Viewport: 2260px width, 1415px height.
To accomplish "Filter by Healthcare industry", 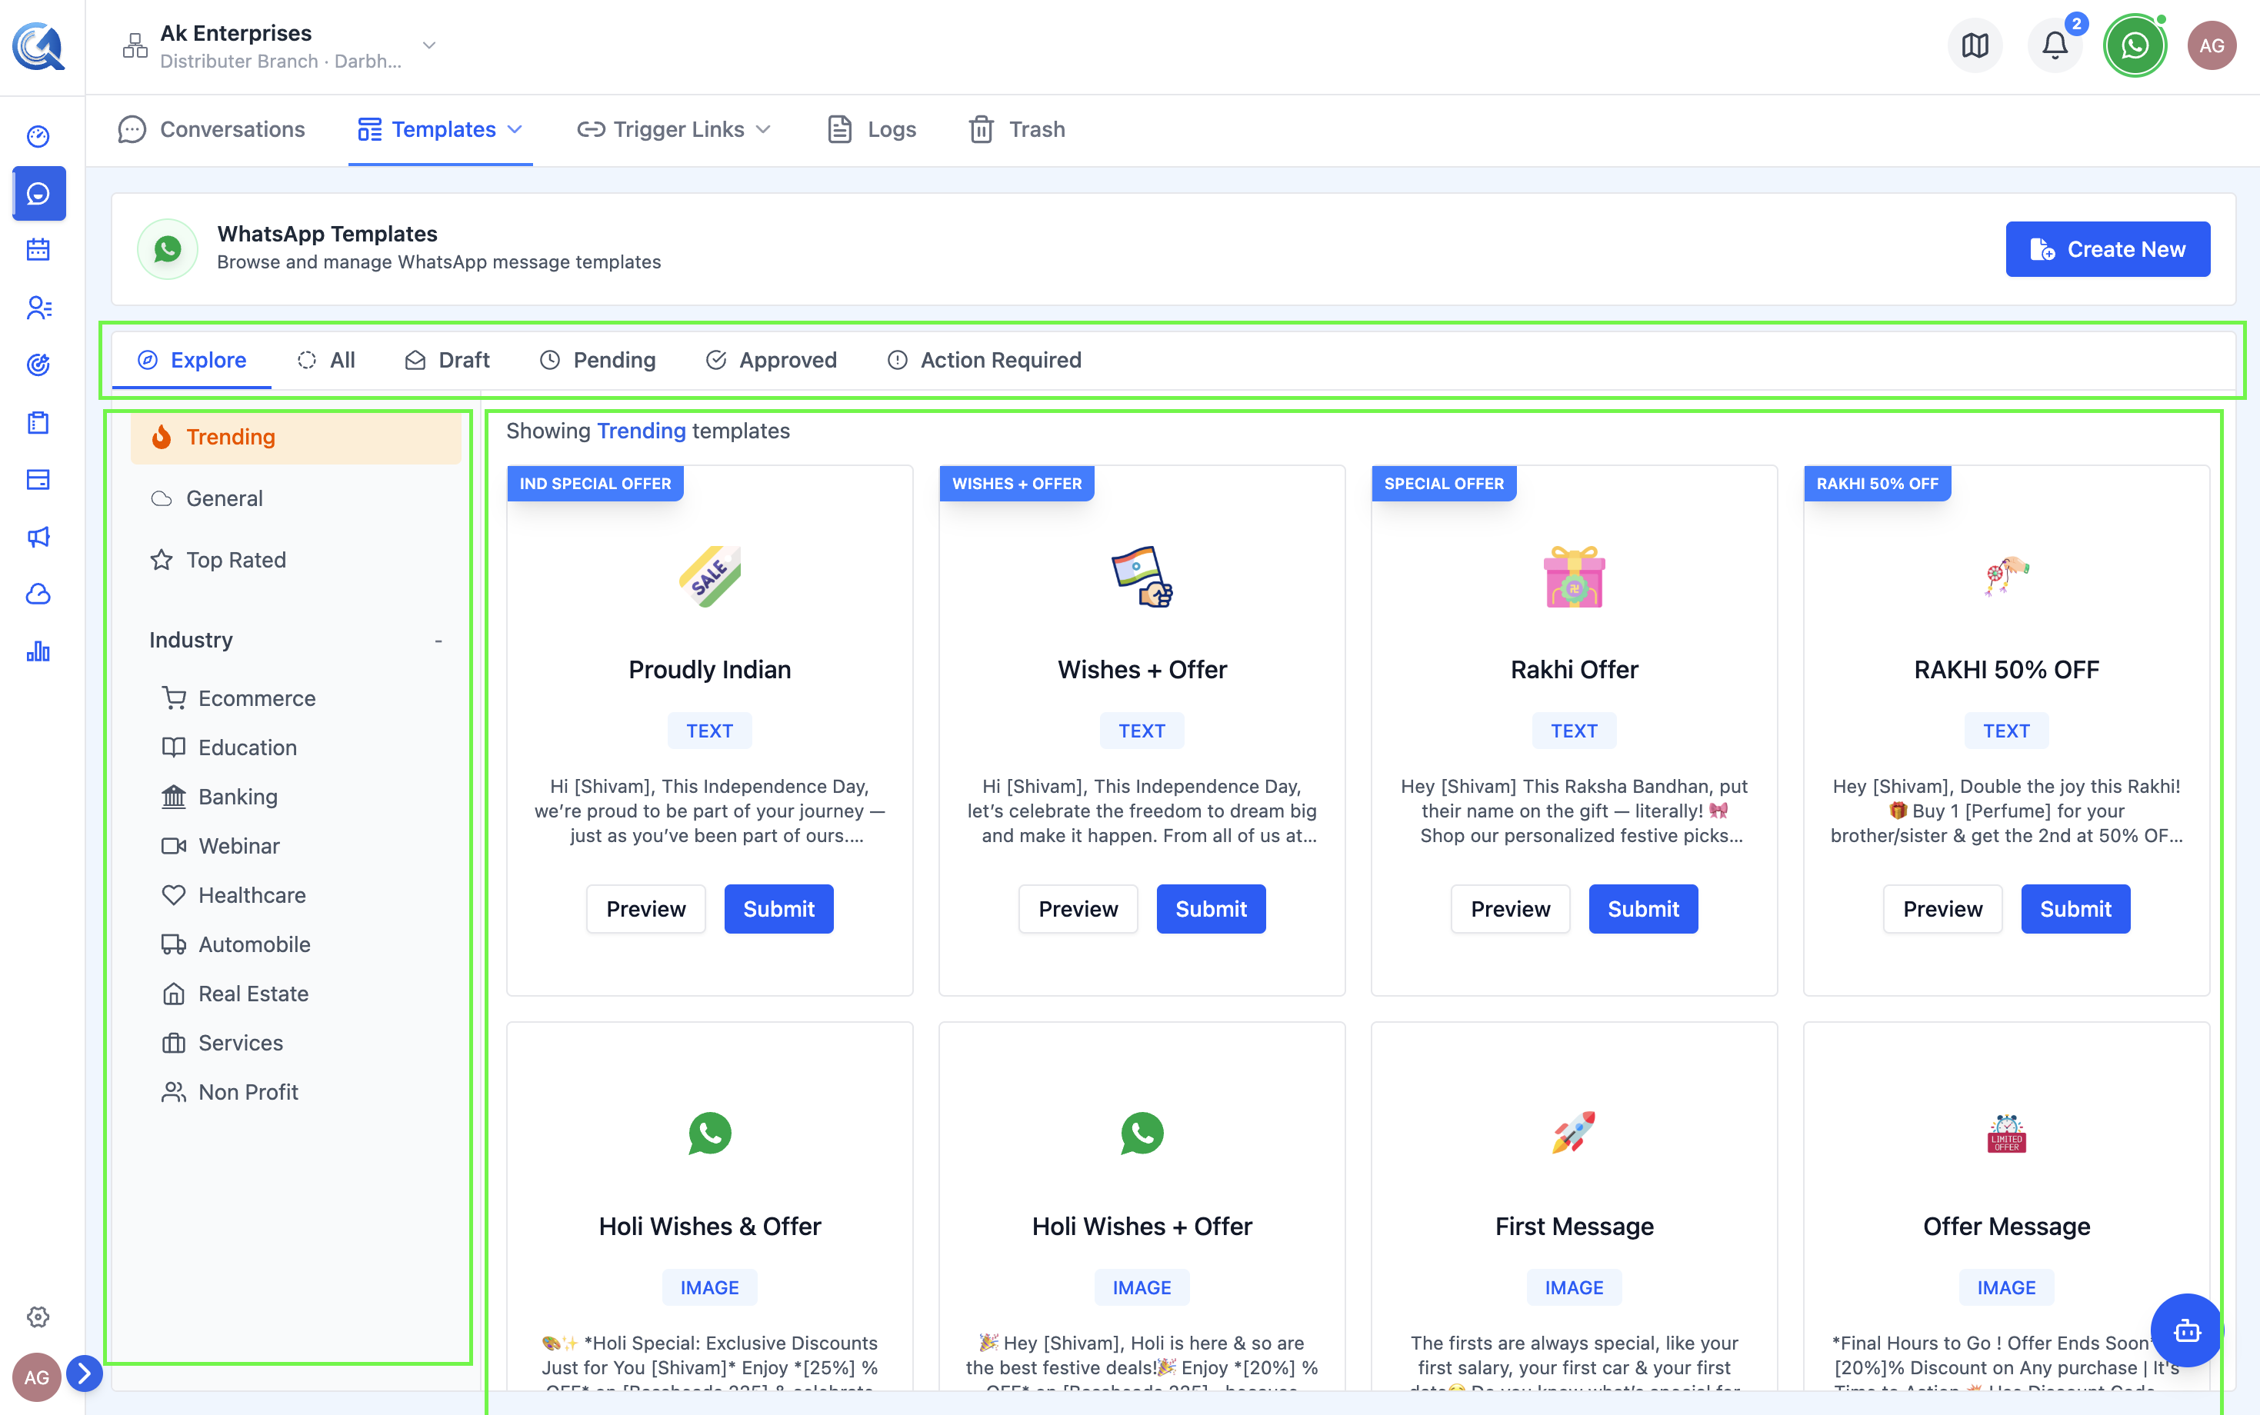I will pos(234,894).
